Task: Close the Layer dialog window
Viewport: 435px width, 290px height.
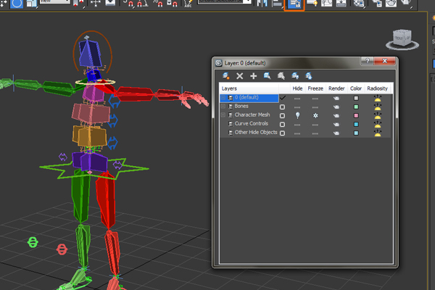Action: pos(384,61)
